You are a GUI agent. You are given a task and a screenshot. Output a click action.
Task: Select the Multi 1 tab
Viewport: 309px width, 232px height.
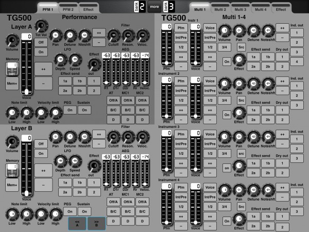(200, 8)
